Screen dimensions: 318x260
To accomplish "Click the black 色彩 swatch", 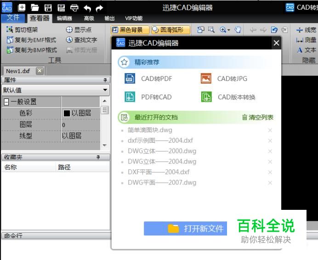I will [67, 113].
